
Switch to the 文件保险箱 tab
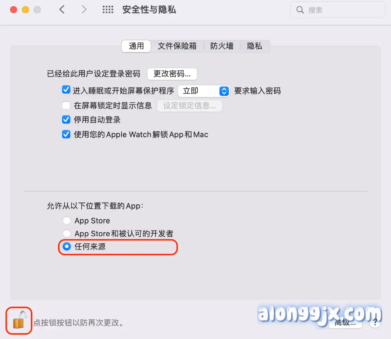coord(177,46)
